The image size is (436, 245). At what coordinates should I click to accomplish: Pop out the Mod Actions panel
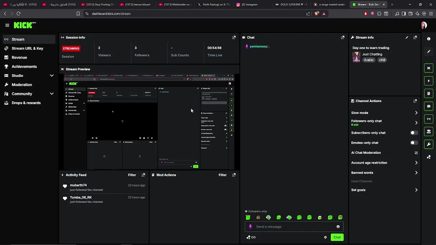[234, 175]
